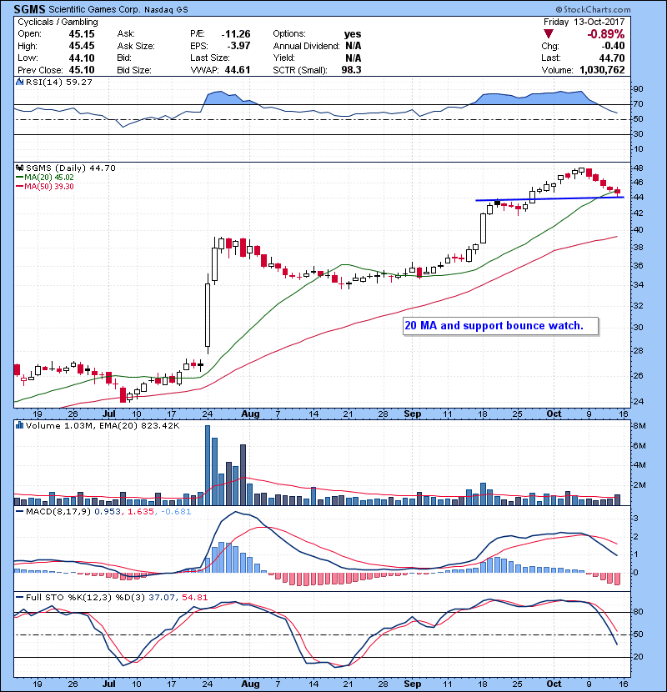Click the Prev Close value 45.10
Viewport: 667px width, 692px height.
tap(82, 70)
